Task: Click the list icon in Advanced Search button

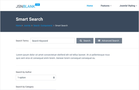Action: 99,41
